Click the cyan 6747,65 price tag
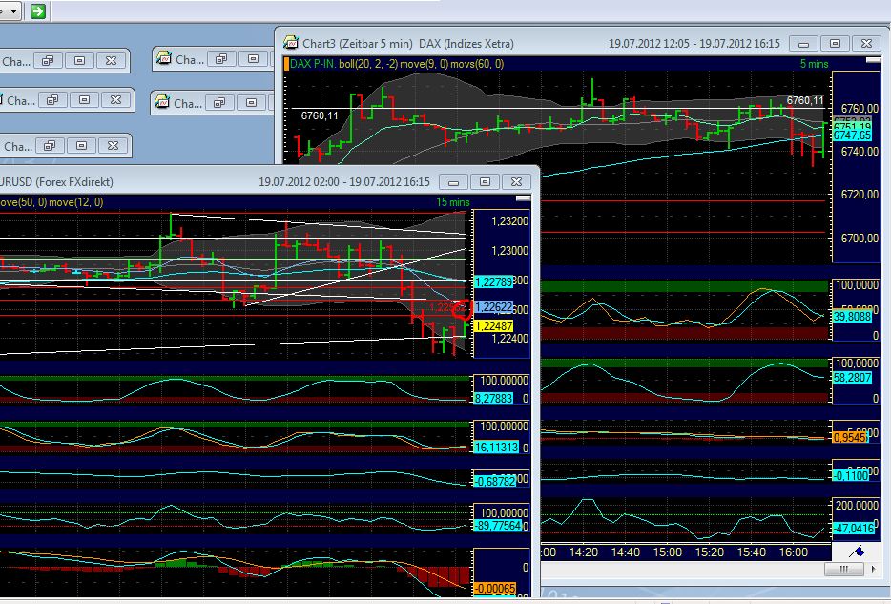Screen dimensions: 891x604 click(x=852, y=135)
